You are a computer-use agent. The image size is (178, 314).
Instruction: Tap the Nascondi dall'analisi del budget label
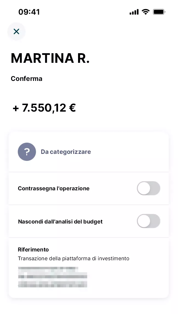60,221
